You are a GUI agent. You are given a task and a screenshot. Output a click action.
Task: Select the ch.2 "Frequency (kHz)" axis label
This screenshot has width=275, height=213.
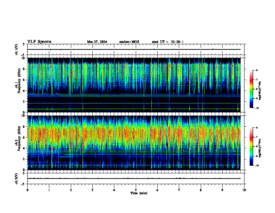[19, 139]
